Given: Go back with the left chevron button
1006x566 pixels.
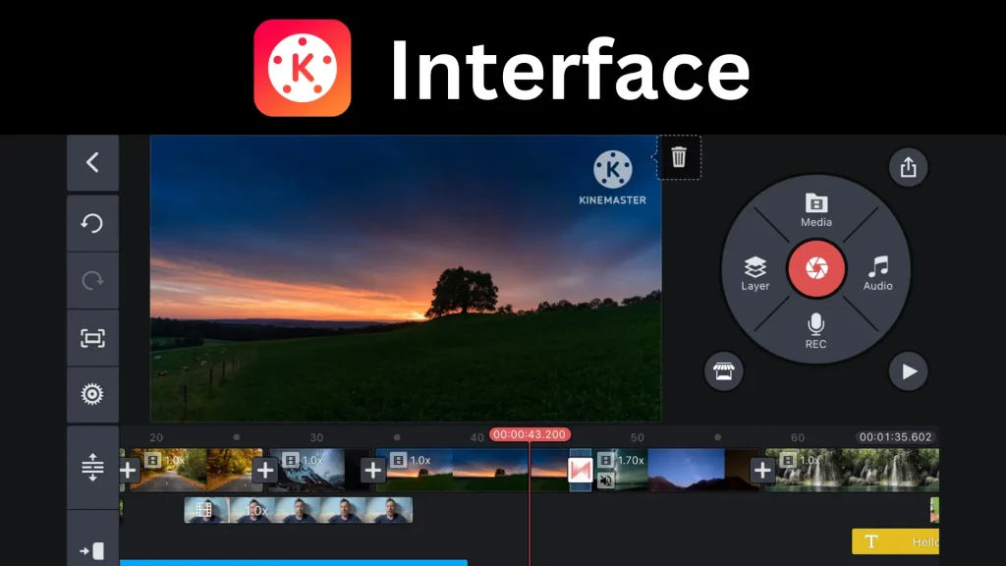Looking at the screenshot, I should (x=92, y=162).
